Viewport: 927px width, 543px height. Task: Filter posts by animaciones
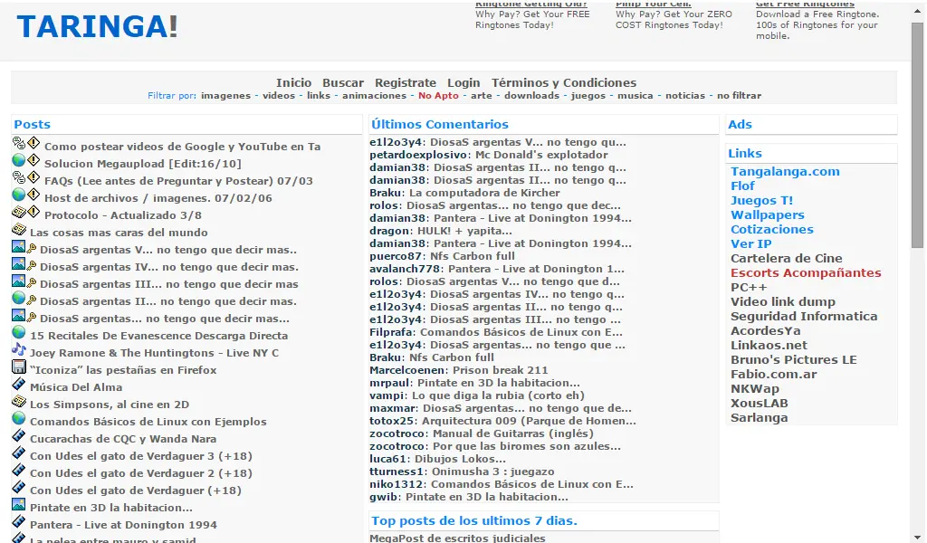374,96
